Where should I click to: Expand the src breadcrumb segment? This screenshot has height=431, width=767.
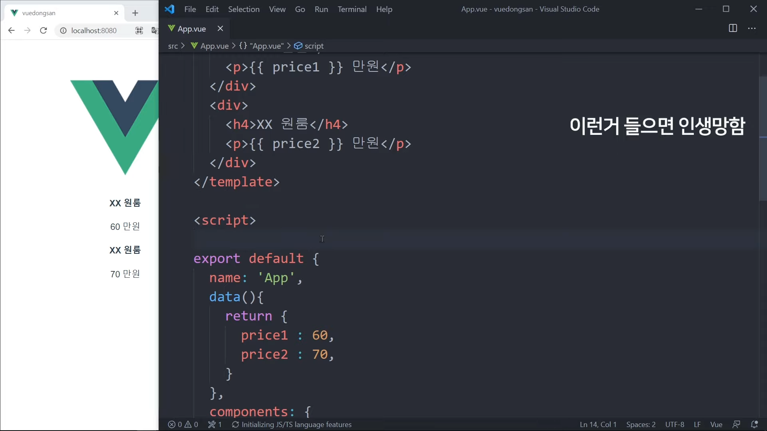tap(173, 46)
